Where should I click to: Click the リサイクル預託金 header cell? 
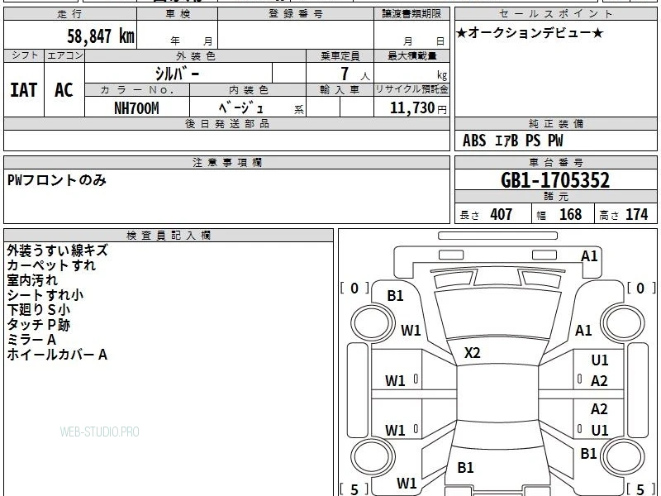(411, 89)
